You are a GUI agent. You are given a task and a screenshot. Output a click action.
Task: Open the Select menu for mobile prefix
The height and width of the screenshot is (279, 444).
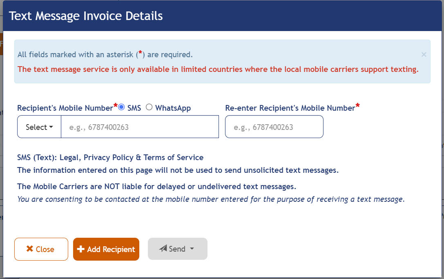coord(39,127)
